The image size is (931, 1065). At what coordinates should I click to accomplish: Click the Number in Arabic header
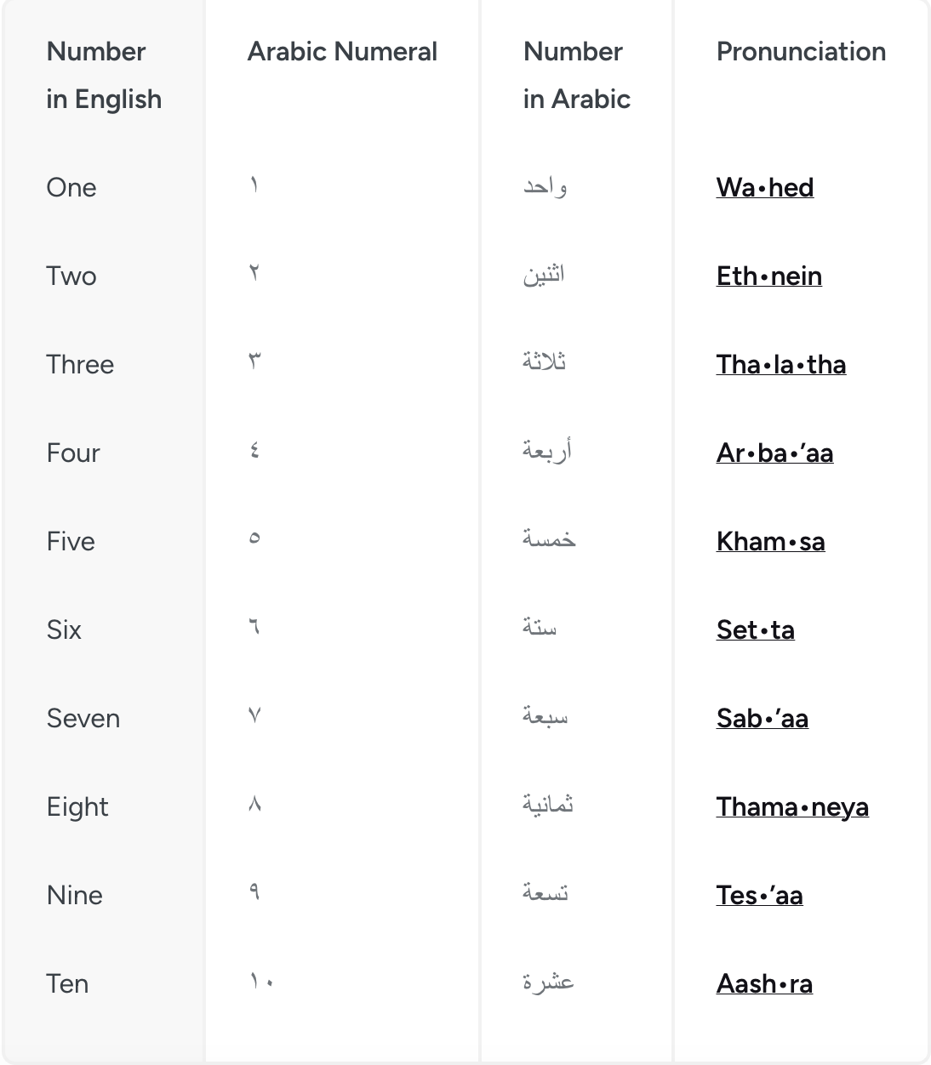tap(576, 75)
